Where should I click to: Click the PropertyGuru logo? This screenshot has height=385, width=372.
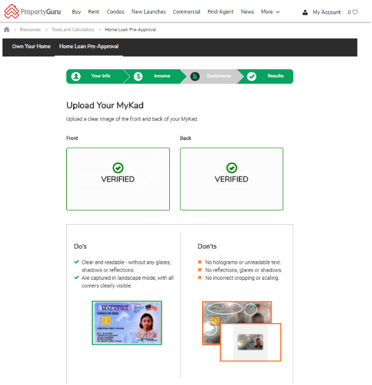[32, 12]
